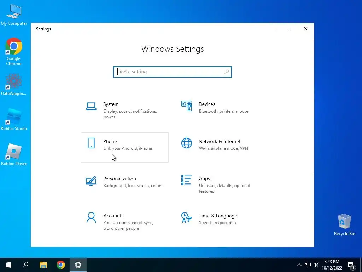
Task: Click 'Speech, region, date' description
Action: point(218,223)
